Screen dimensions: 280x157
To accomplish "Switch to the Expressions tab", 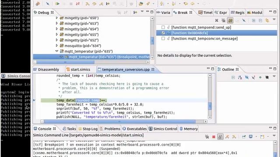I will (220, 13).
